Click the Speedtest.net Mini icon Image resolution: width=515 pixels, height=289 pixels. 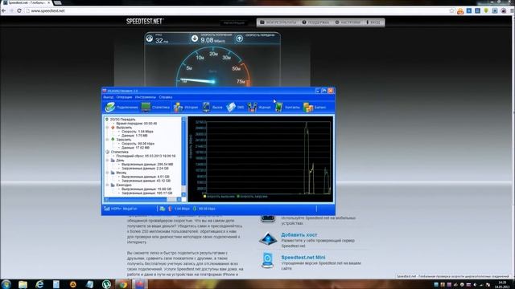point(267,260)
